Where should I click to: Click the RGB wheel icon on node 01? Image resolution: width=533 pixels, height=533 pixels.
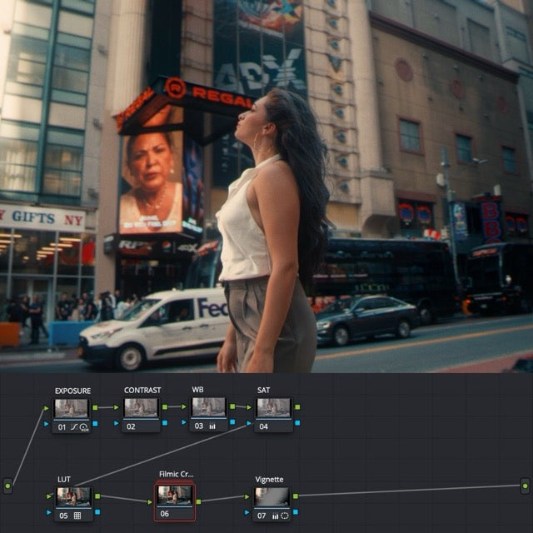pos(84,426)
